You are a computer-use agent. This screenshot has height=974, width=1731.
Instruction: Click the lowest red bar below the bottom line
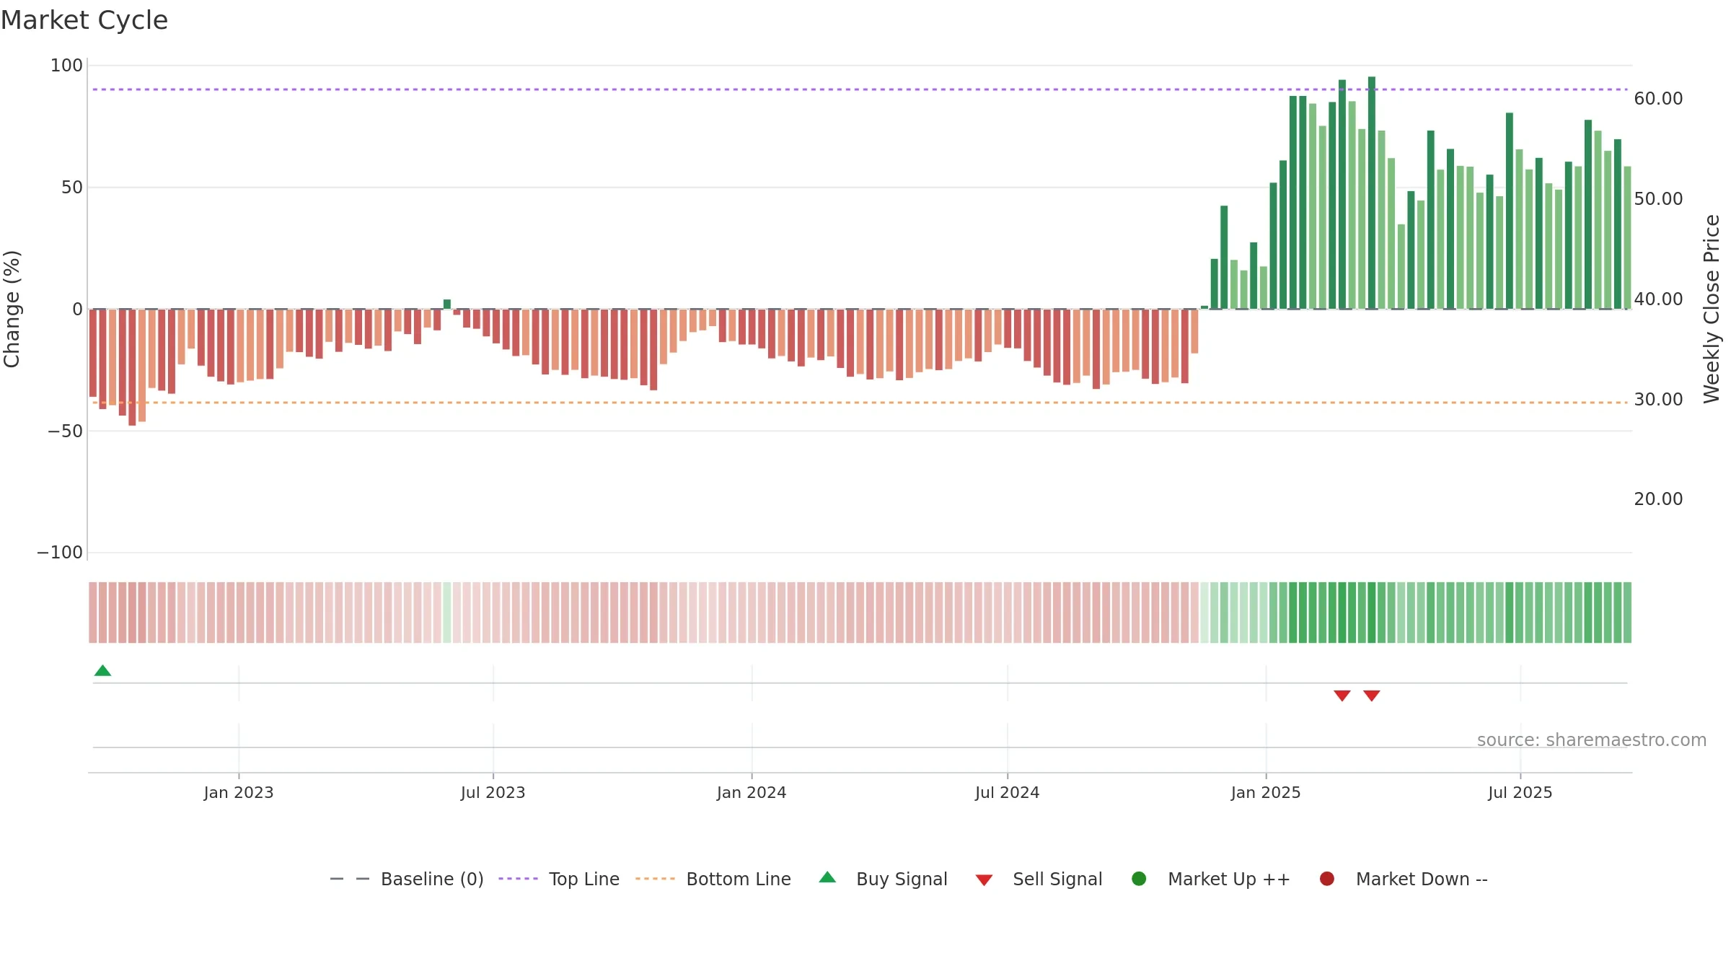[x=132, y=367]
